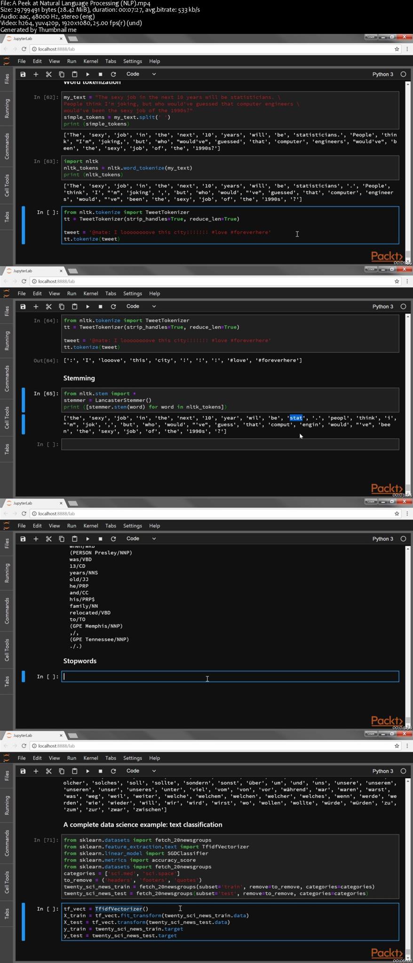Screen dimensions: 413x963
Task: Paste a cell in the Word tokenization frame
Action: tap(74, 74)
